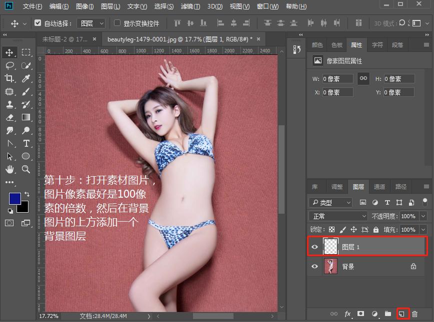The width and height of the screenshot is (434, 322).
Task: Click the blue foreground color swatch
Action: tap(16, 198)
